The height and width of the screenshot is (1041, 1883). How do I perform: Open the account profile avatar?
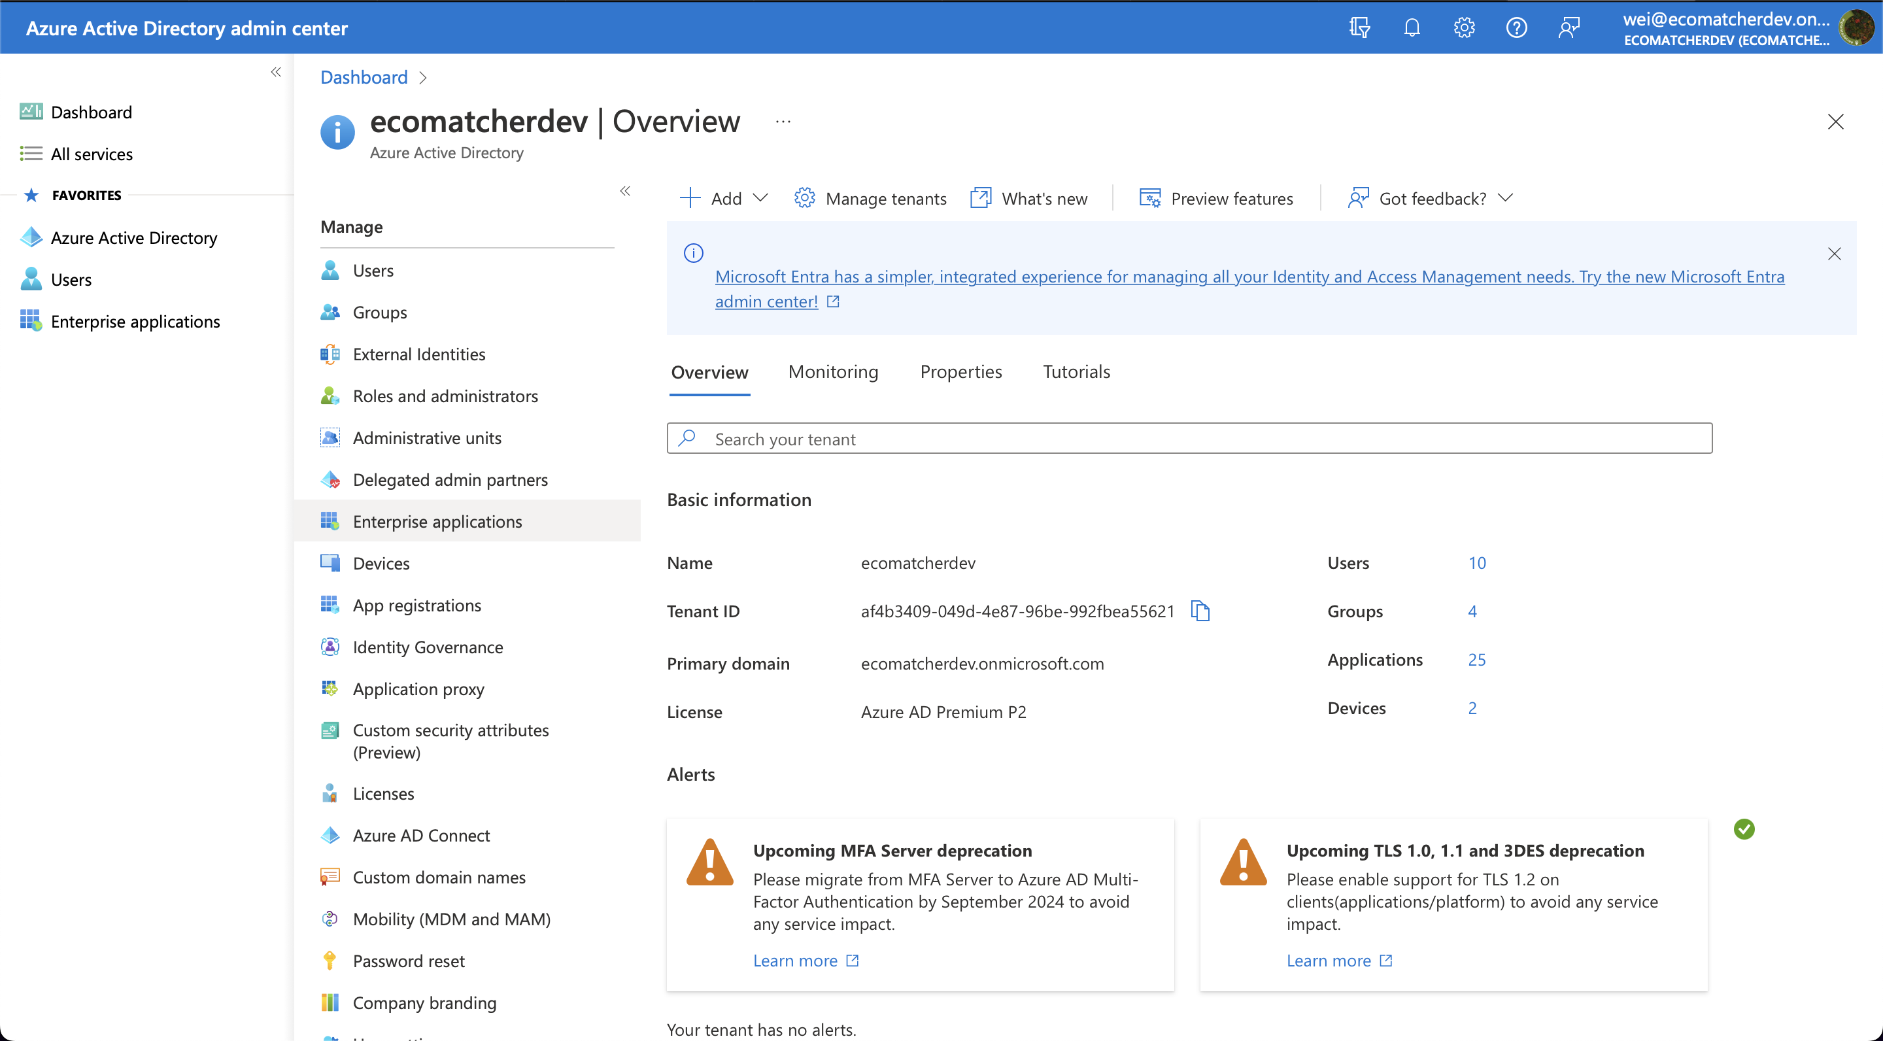click(1857, 27)
